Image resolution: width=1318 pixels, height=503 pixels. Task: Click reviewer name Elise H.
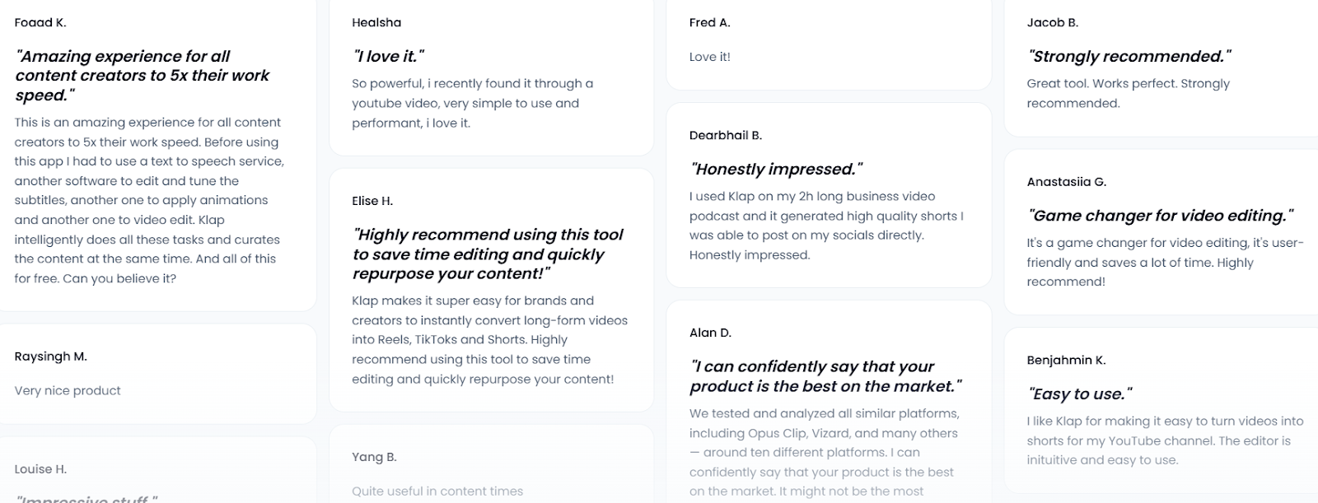coord(372,201)
